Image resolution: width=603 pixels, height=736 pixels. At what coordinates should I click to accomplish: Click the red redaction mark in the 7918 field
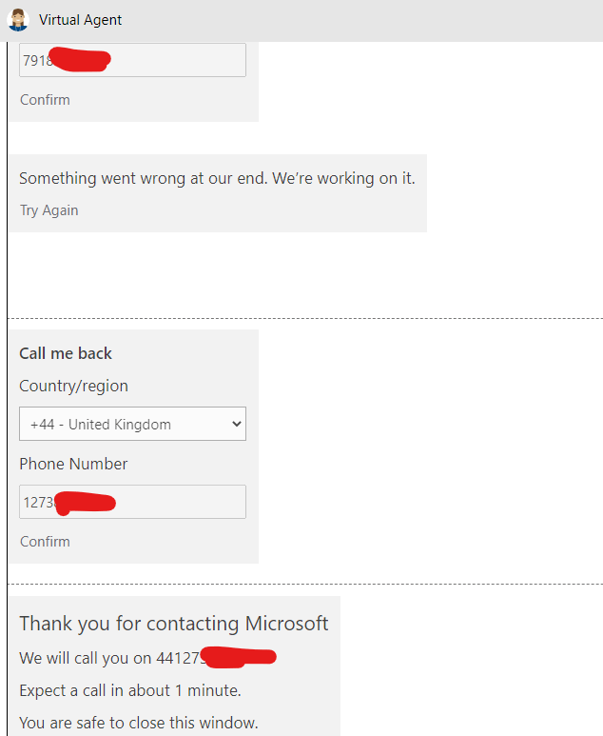80,60
